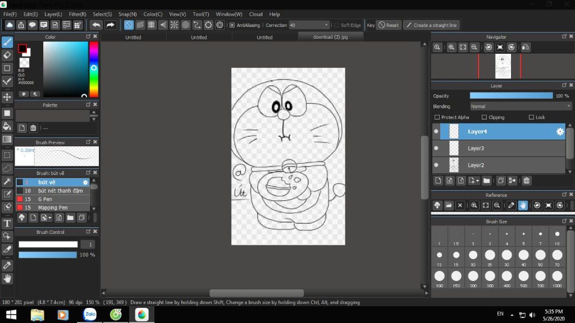575x323 pixels.
Task: Pick the Magic Wand selection tool
Action: coord(7,181)
